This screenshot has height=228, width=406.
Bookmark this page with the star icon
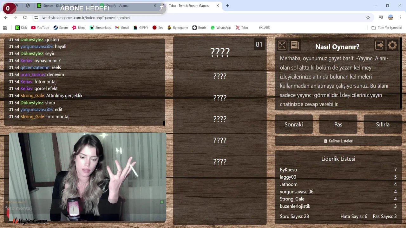click(368, 18)
